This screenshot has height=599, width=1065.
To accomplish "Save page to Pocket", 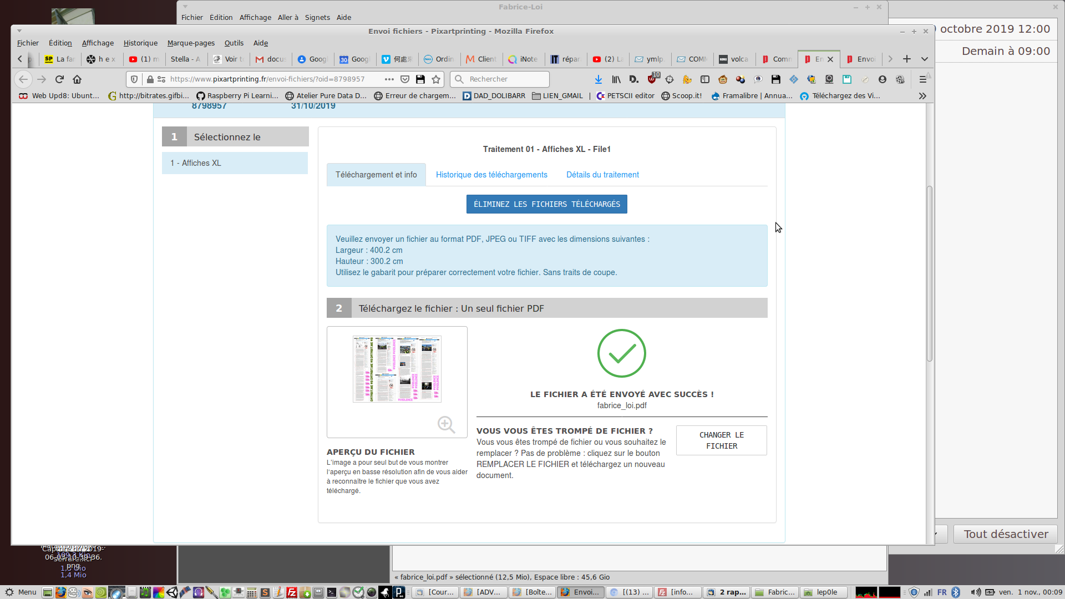I will click(405, 79).
